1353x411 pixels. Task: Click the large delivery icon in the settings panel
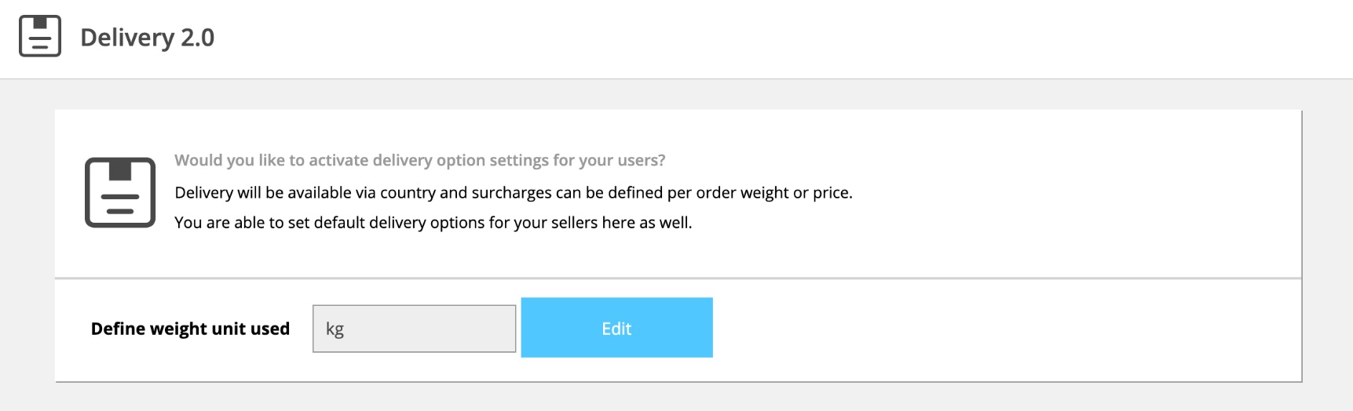(120, 192)
